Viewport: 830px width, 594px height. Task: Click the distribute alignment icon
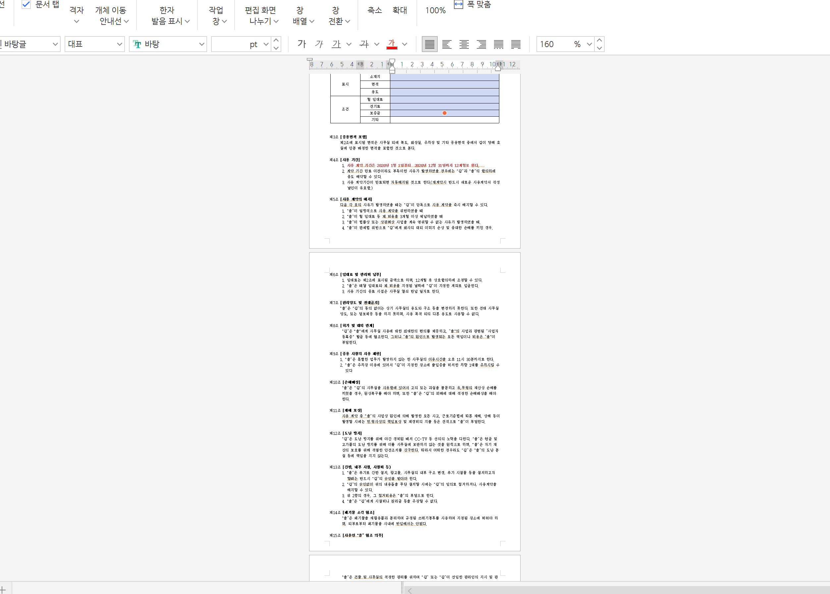(499, 44)
